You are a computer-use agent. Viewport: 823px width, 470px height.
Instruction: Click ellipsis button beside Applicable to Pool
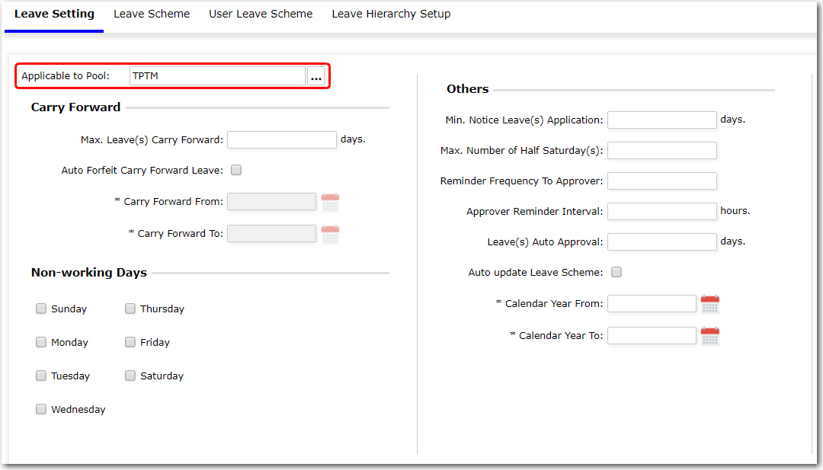click(316, 76)
